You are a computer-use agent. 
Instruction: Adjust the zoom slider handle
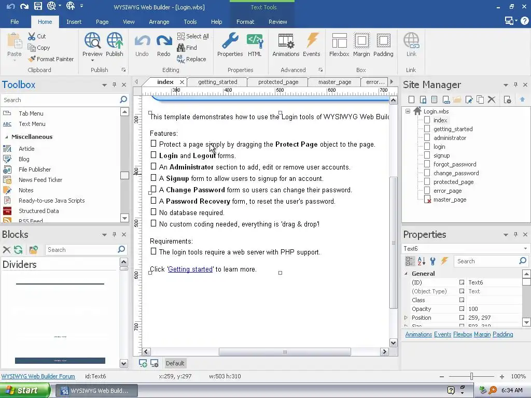click(x=471, y=376)
